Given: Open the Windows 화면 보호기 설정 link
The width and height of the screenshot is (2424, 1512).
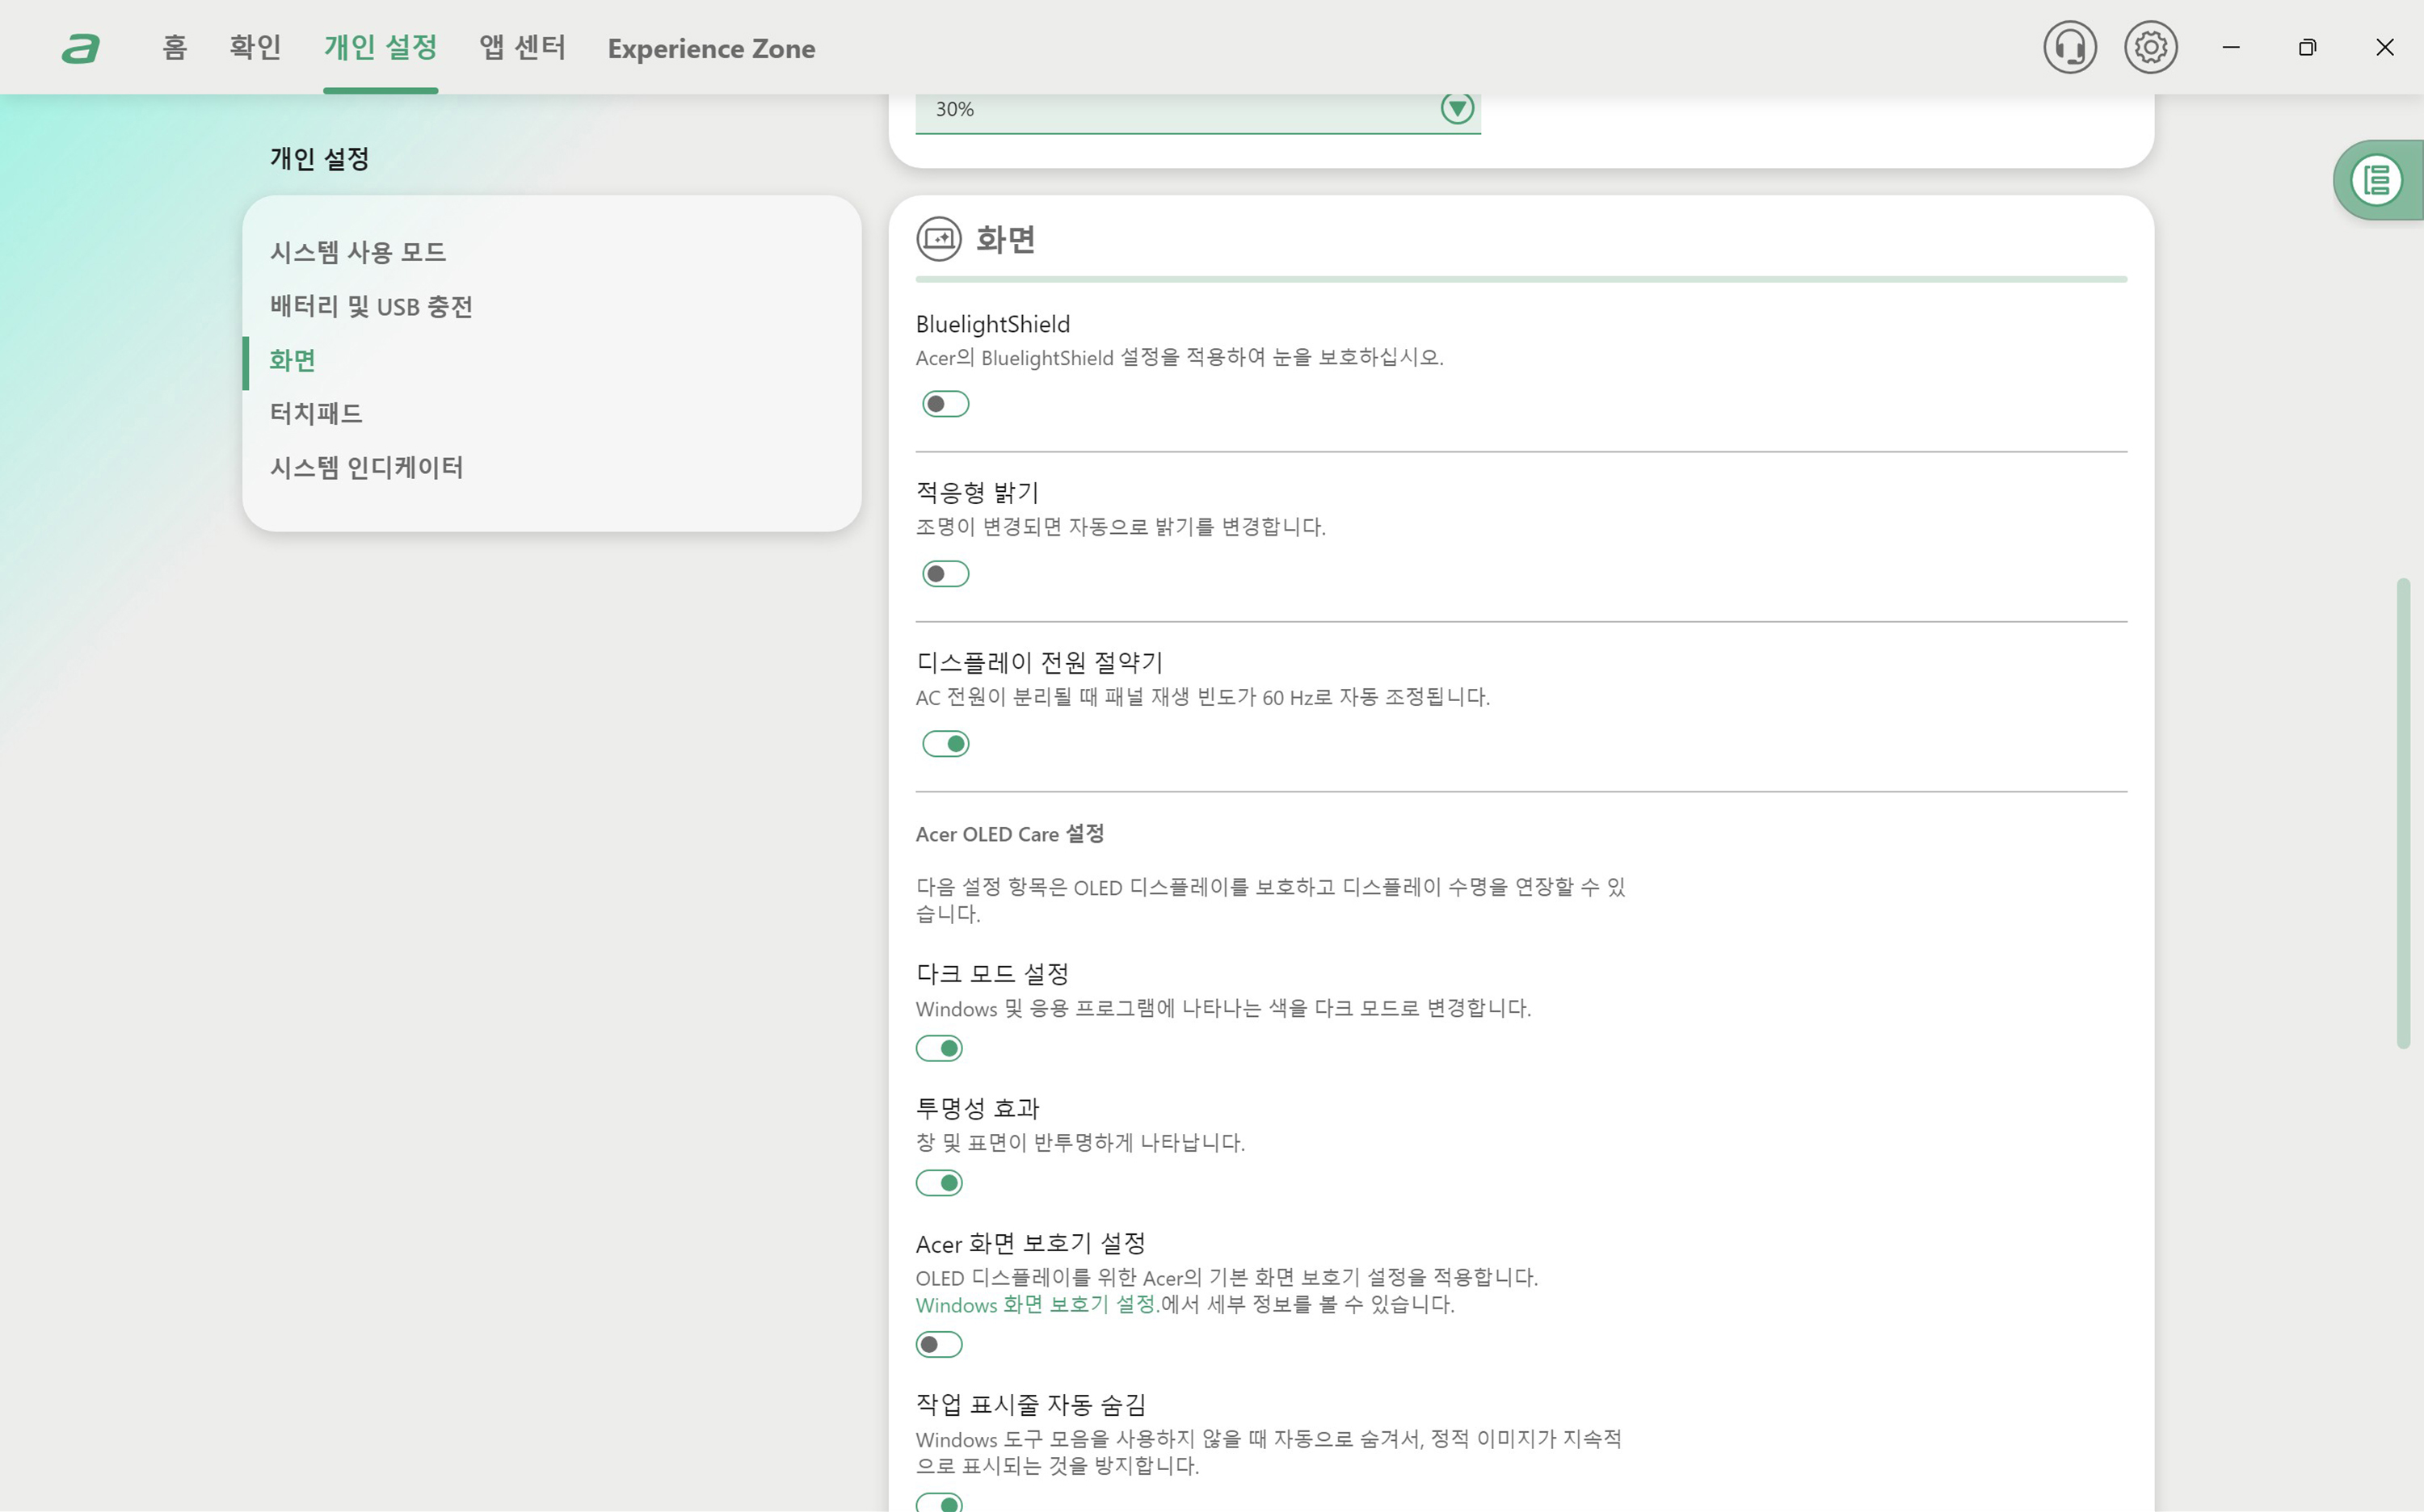Looking at the screenshot, I should point(1035,1304).
